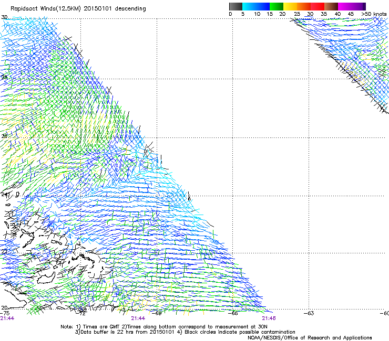Click the legend scale label '10'
This screenshot has width=389, height=341.
point(257,14)
